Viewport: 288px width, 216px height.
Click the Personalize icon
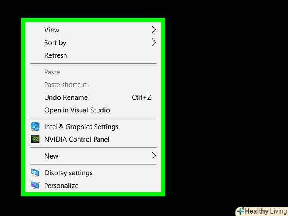click(x=35, y=186)
